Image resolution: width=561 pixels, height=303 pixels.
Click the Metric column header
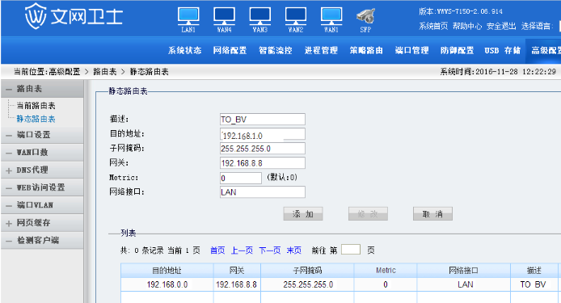[x=386, y=271]
